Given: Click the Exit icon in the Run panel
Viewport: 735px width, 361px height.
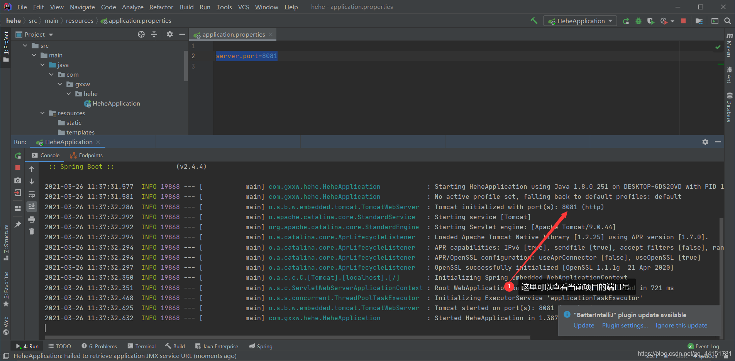Looking at the screenshot, I should pos(18,193).
